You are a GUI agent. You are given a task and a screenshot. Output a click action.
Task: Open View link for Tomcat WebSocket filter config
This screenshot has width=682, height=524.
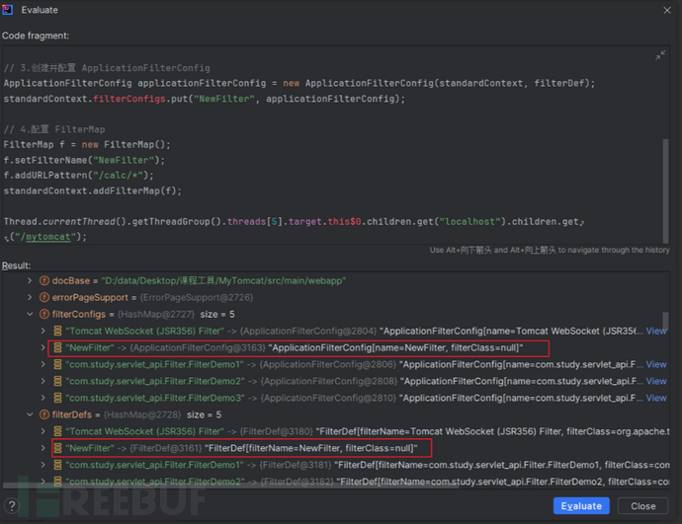click(x=655, y=332)
